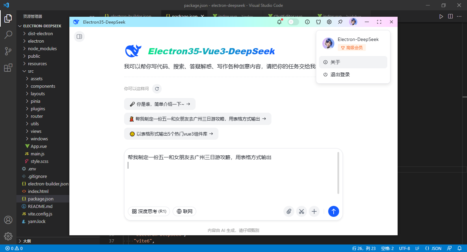This screenshot has height=252, width=467.
Task: Refresh the suggested questions list
Action: point(157,89)
